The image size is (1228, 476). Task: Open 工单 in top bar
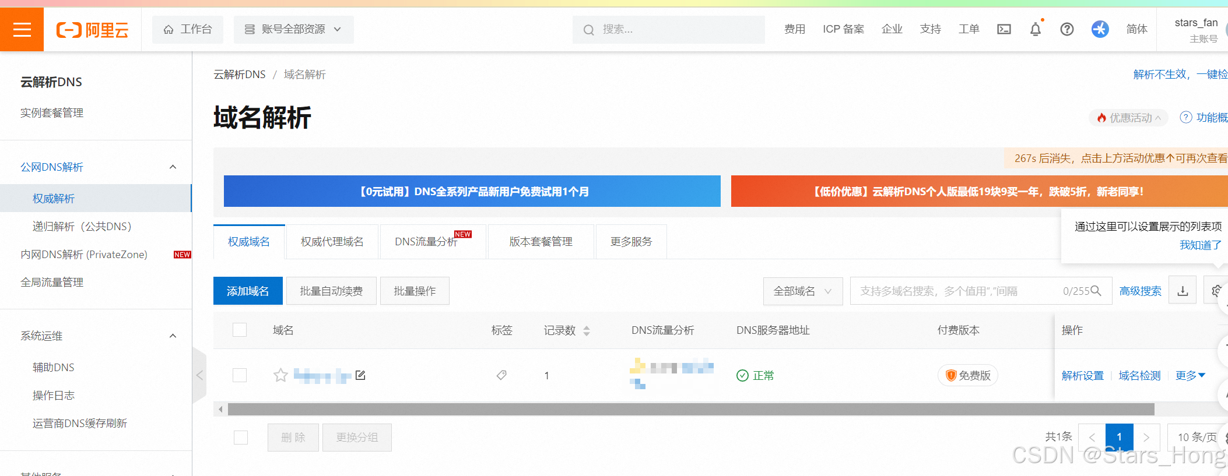(x=969, y=29)
